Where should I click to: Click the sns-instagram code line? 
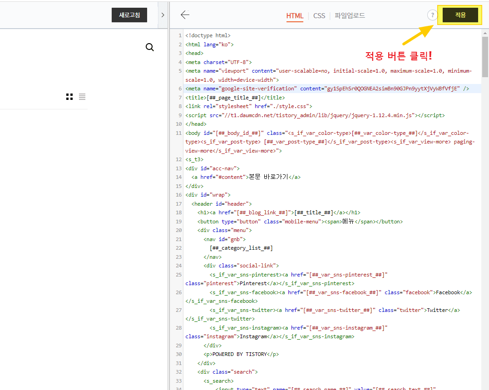286,332
